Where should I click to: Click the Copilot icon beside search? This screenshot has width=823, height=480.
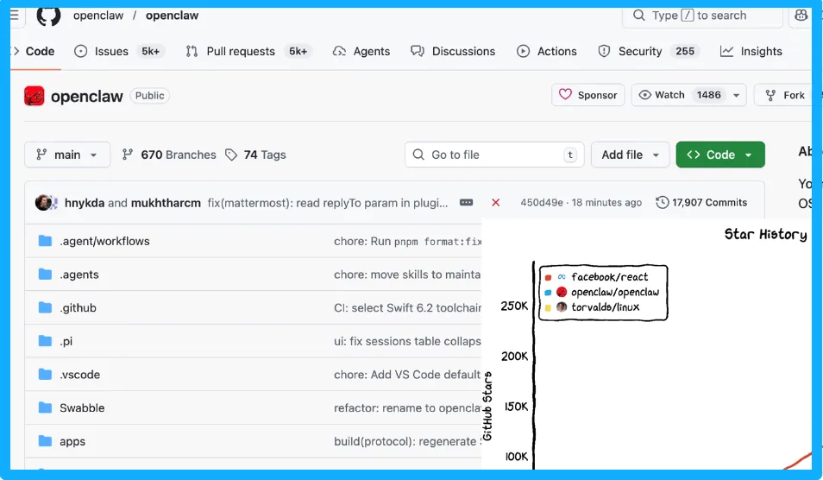pos(801,16)
